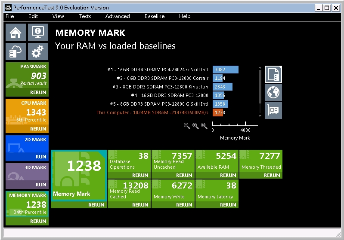Select the sidebar Memory Mark 1238 tile
The image size is (344, 240).
[x=27, y=204]
